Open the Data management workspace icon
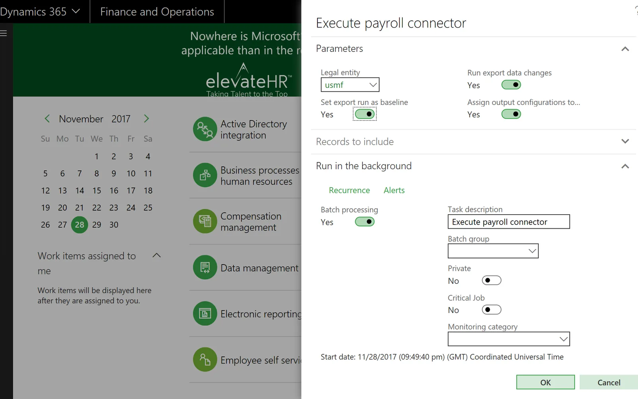 click(x=205, y=267)
